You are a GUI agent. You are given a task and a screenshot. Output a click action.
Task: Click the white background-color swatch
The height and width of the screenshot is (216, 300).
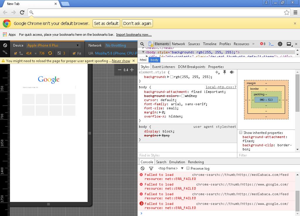coord(183,96)
